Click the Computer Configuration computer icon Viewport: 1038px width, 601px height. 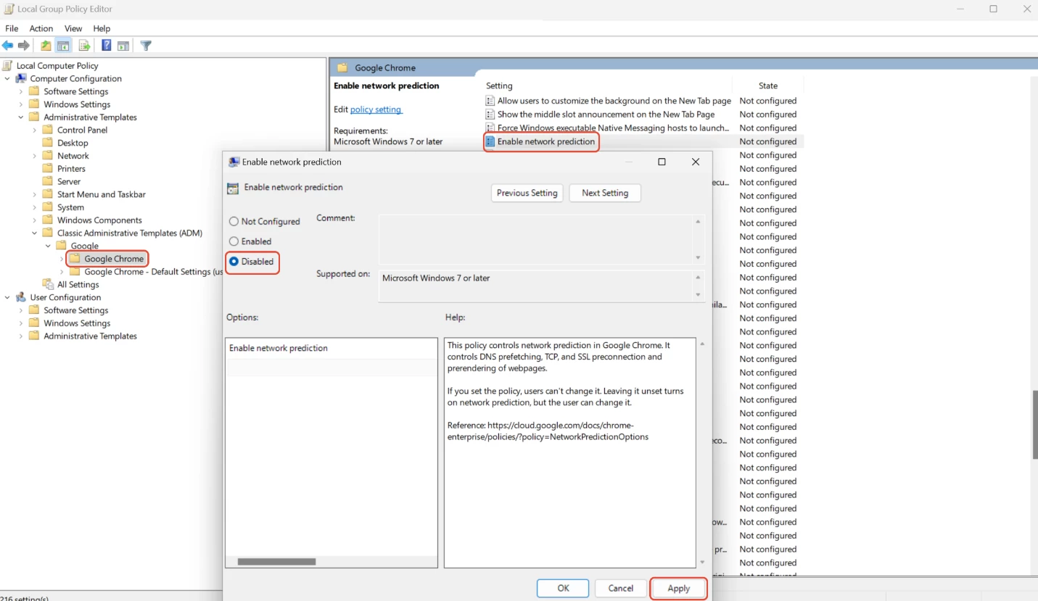[21, 78]
